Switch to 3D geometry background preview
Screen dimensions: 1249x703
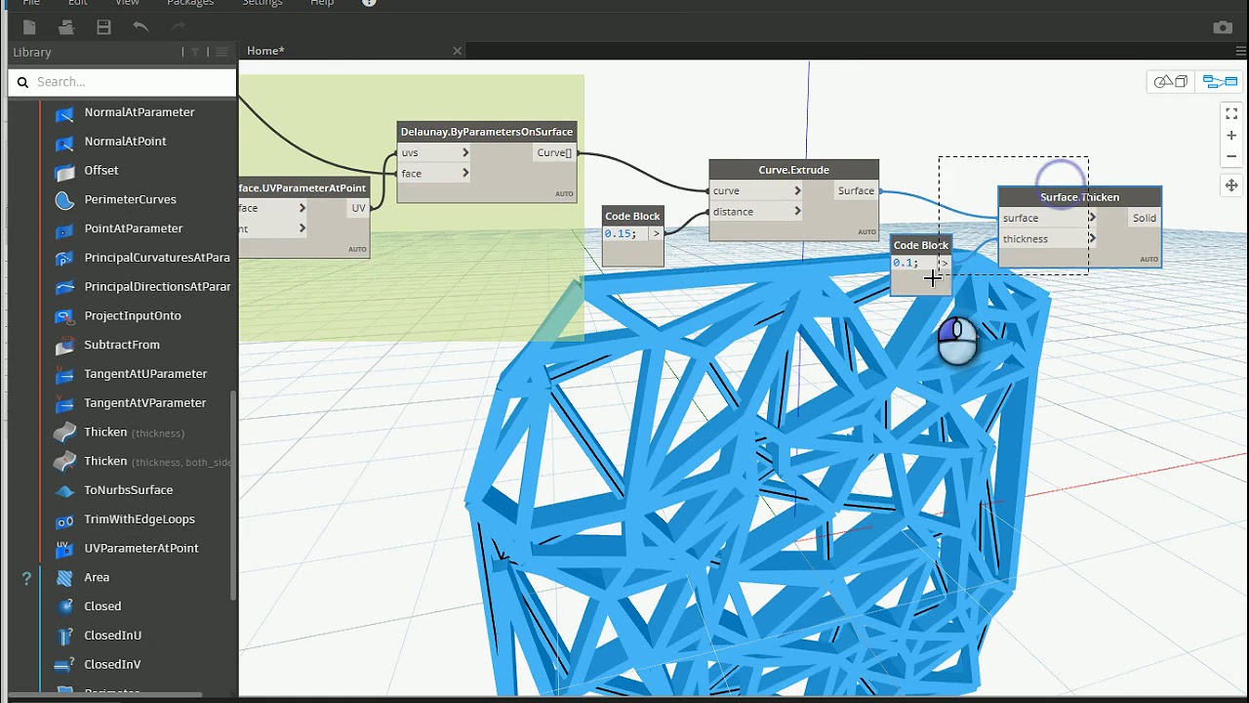[1171, 82]
